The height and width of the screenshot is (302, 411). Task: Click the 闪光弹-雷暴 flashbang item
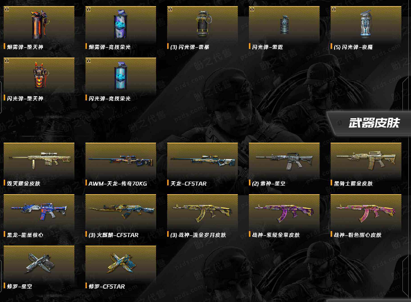tap(202, 28)
